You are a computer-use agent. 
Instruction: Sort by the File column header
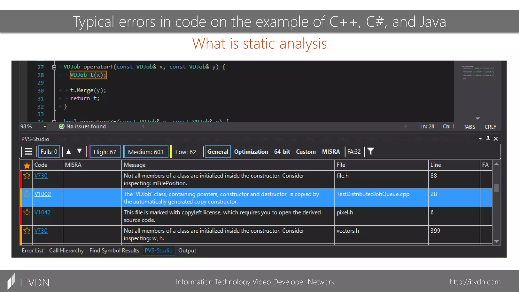pyautogui.click(x=381, y=165)
